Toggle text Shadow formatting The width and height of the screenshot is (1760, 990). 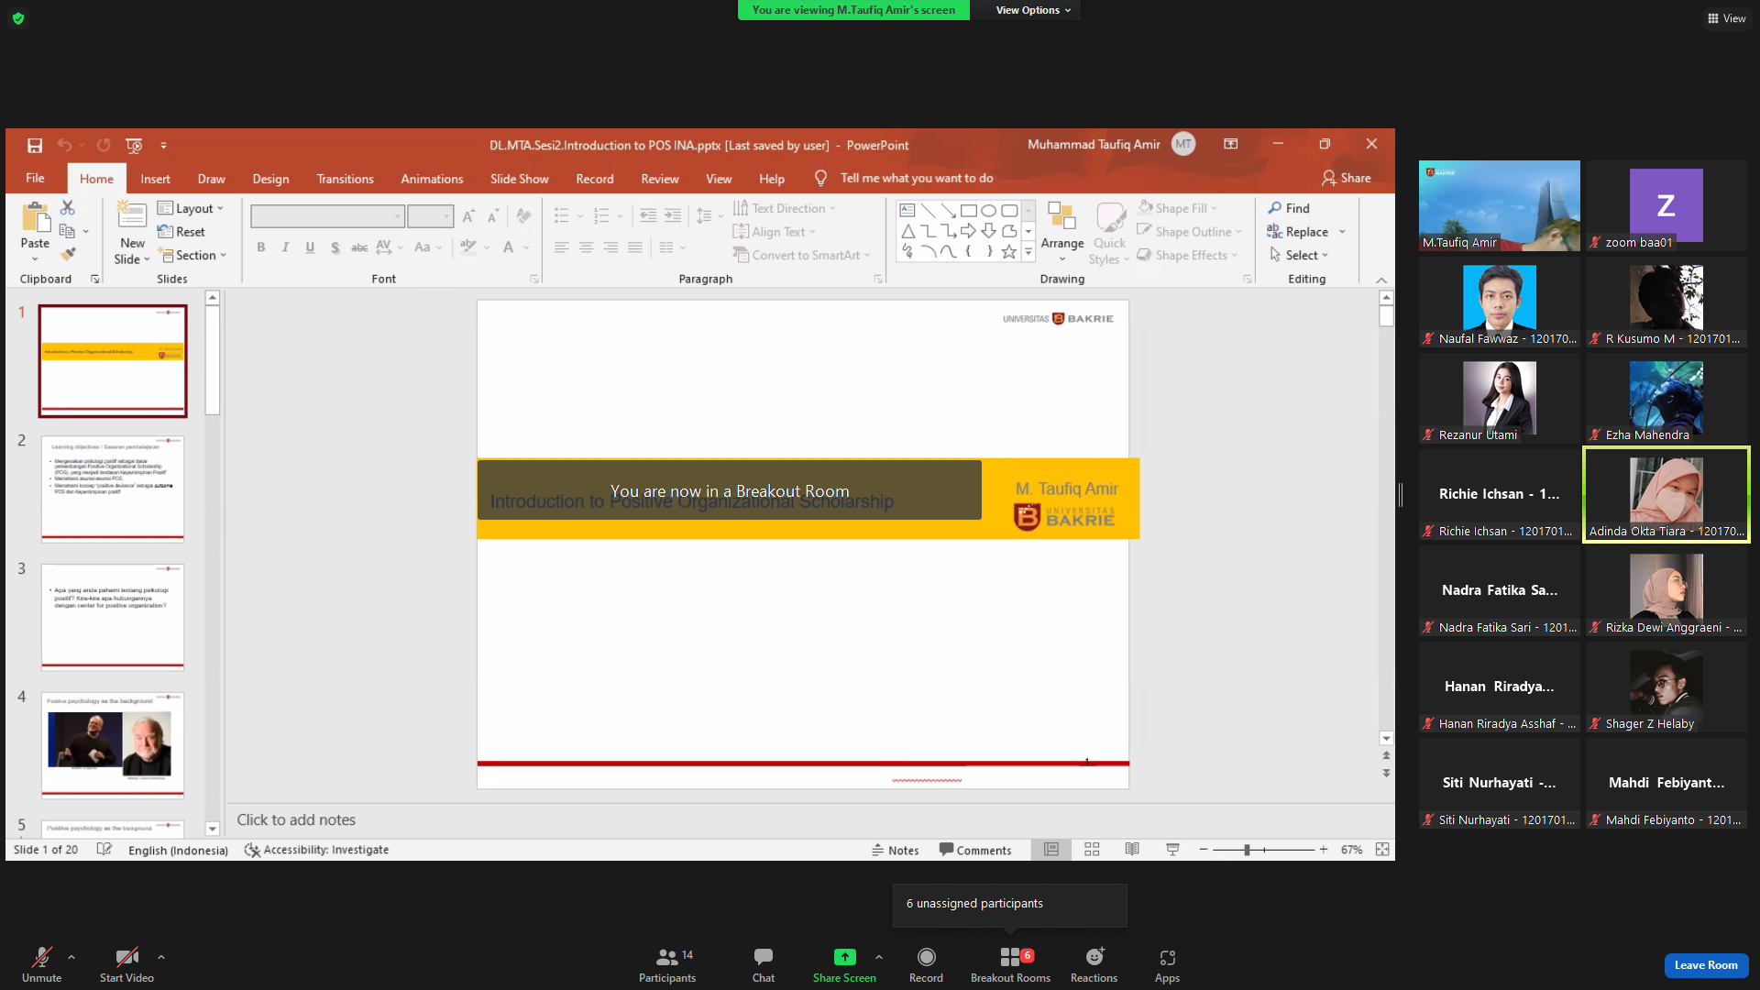335,247
